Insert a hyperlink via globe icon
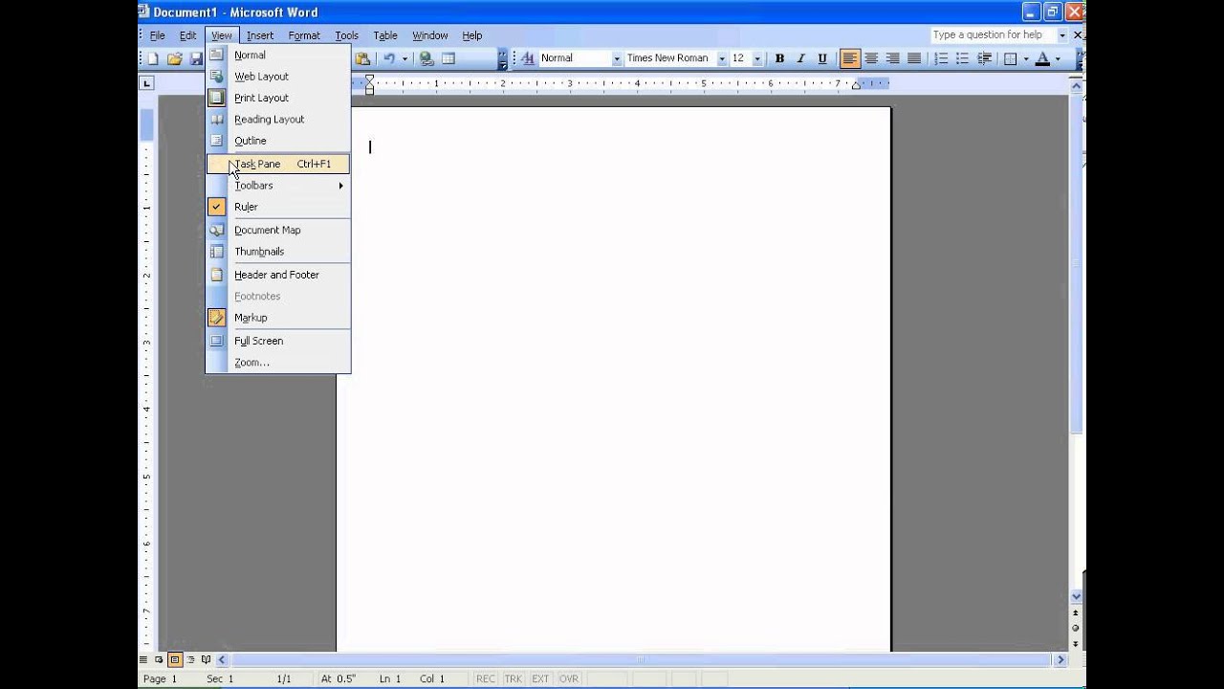1224x689 pixels. pyautogui.click(x=426, y=58)
